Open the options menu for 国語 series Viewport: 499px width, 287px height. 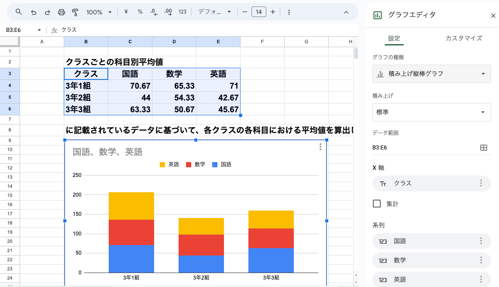[481, 241]
